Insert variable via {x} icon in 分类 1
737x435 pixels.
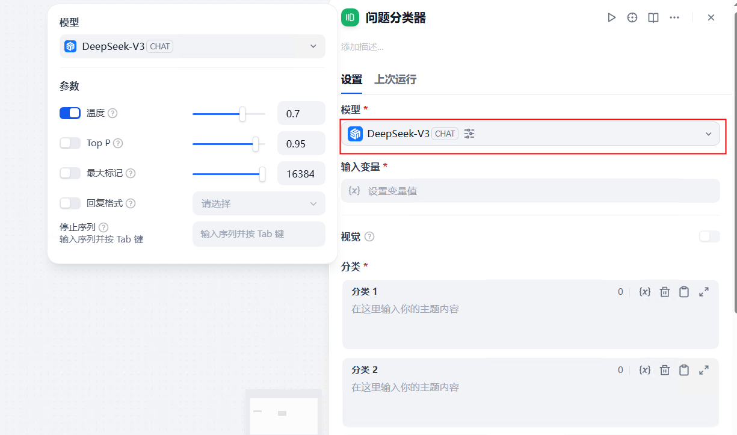click(x=644, y=291)
